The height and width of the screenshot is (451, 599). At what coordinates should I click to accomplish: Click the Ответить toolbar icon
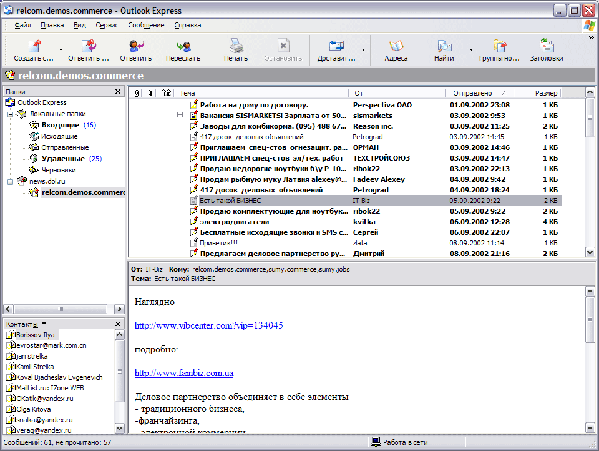[135, 46]
